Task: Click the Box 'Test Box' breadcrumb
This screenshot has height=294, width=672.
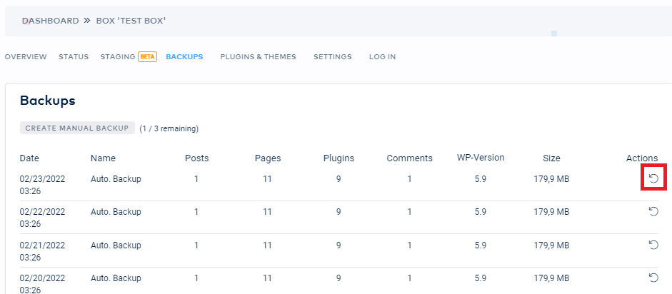Action: click(131, 21)
